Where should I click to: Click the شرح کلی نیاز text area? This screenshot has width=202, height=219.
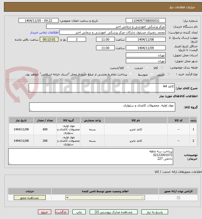[x=102, y=88]
